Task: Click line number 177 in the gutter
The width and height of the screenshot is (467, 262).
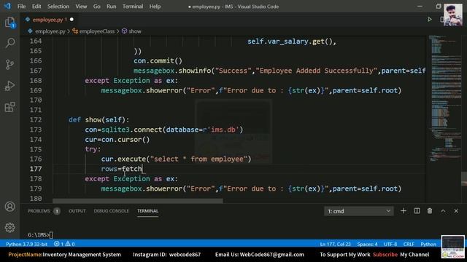Action: (36, 169)
